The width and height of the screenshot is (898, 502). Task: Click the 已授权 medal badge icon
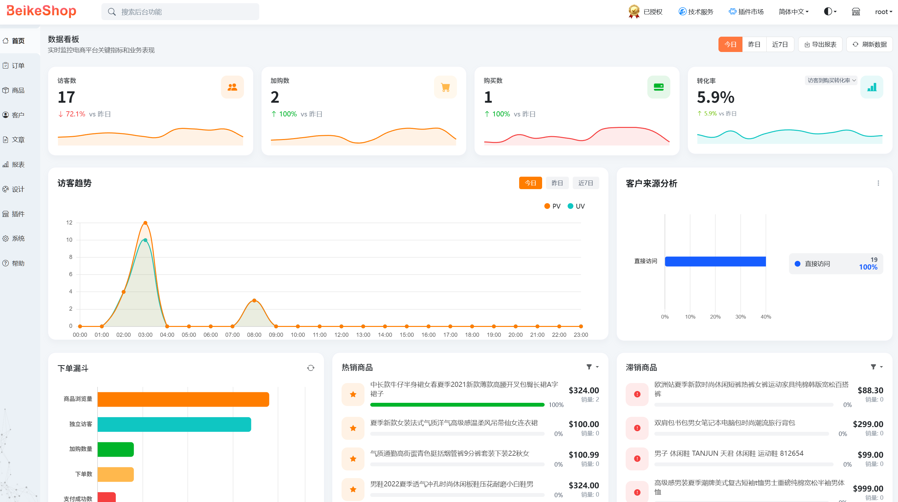coord(634,11)
